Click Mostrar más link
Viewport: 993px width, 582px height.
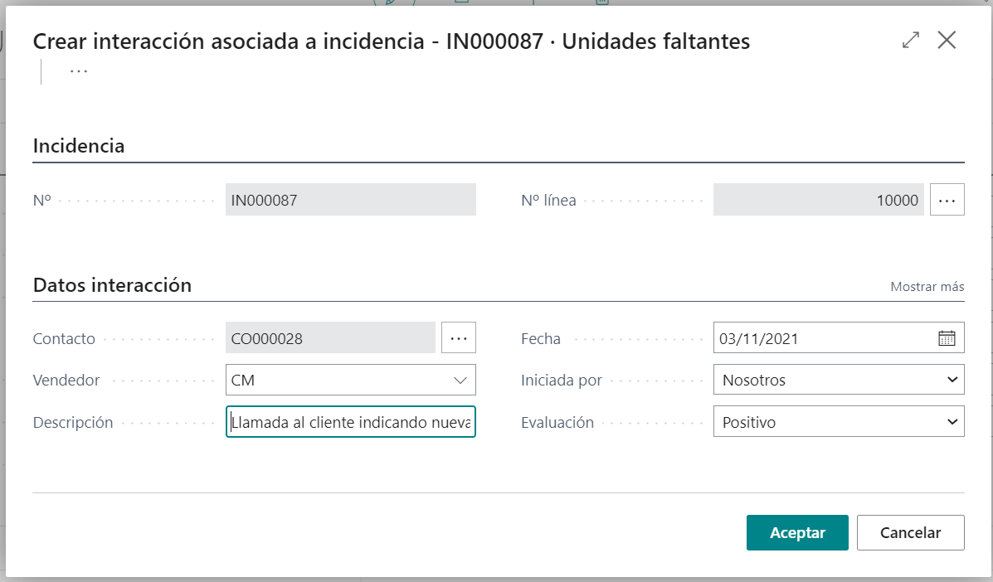pos(927,287)
